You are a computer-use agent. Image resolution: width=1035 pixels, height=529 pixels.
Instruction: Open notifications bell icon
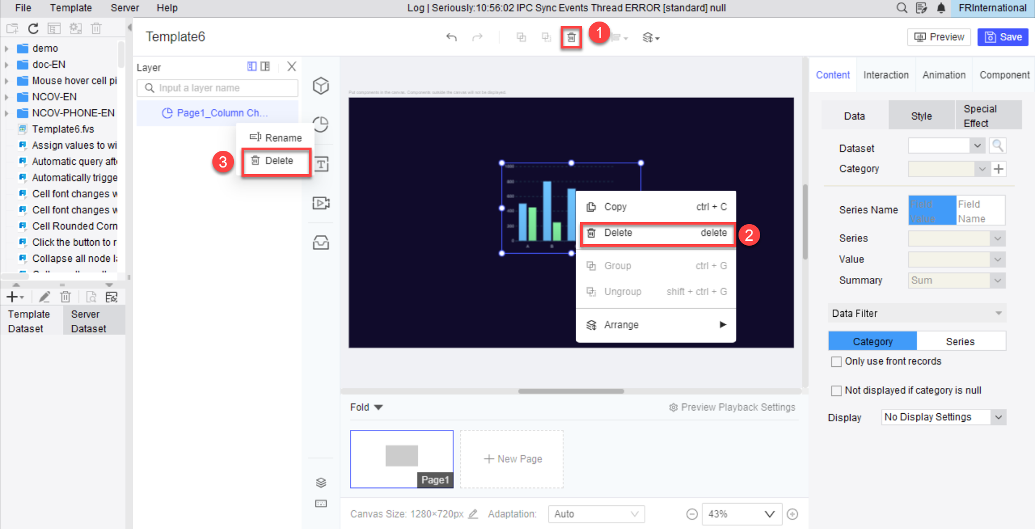tap(941, 8)
